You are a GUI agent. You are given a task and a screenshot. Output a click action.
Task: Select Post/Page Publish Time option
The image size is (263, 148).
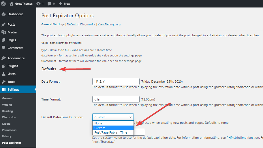coord(113,132)
